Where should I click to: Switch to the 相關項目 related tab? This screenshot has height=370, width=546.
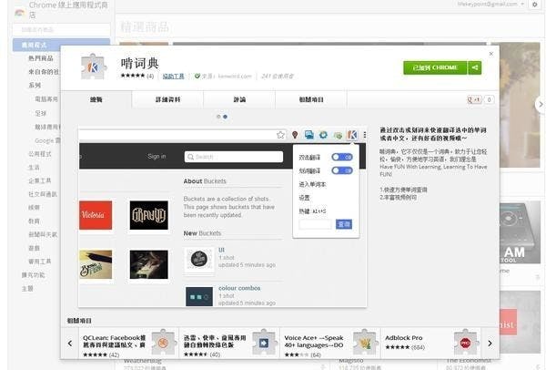[311, 99]
